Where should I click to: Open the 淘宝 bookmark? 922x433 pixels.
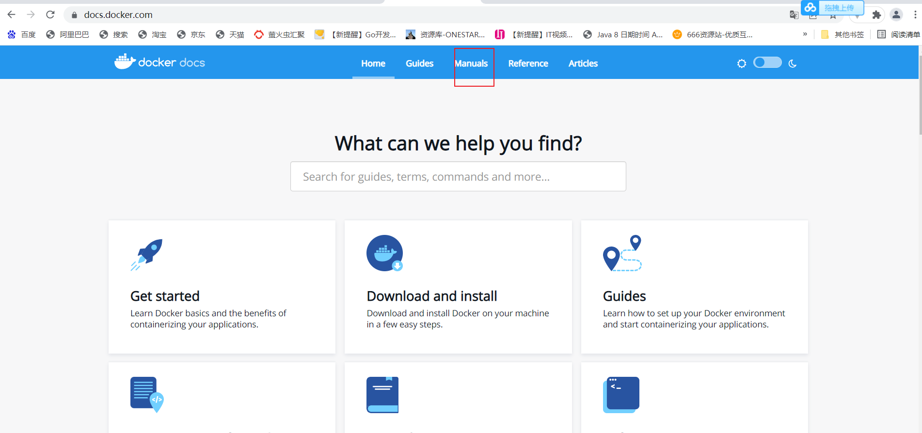coord(152,34)
